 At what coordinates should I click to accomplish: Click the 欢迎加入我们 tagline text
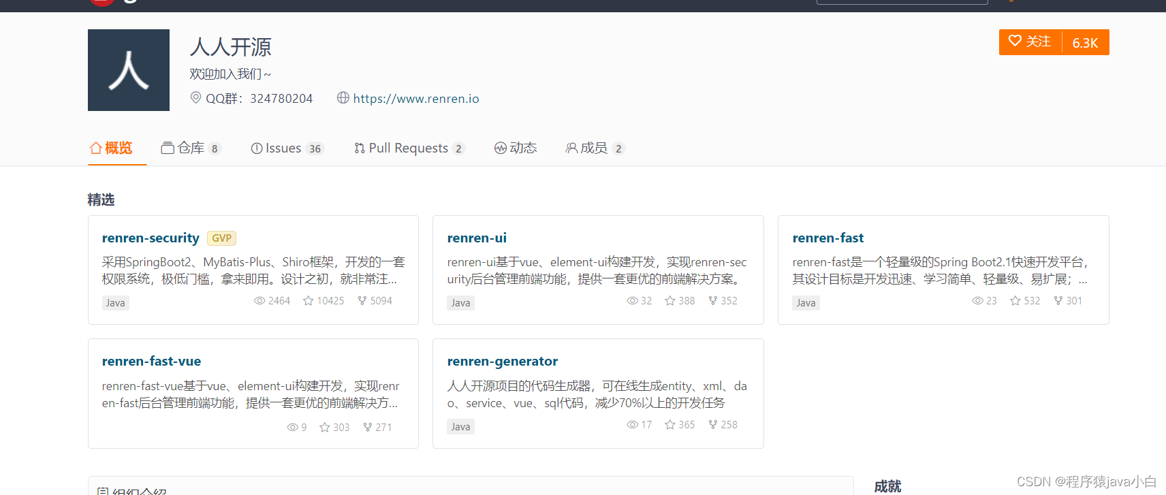click(x=230, y=74)
